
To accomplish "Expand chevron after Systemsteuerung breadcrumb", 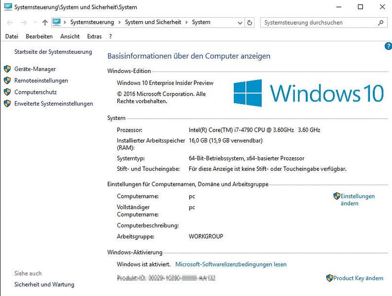I will pos(119,22).
